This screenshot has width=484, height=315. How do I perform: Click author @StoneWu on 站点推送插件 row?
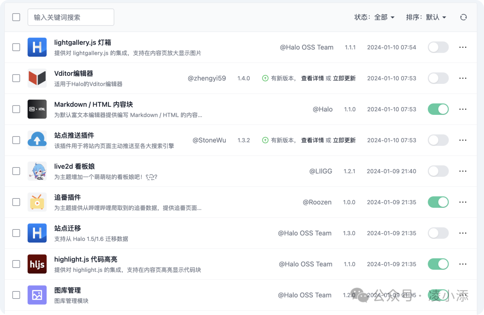click(x=209, y=140)
